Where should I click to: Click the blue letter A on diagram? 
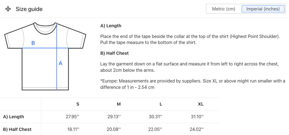pyautogui.click(x=60, y=63)
